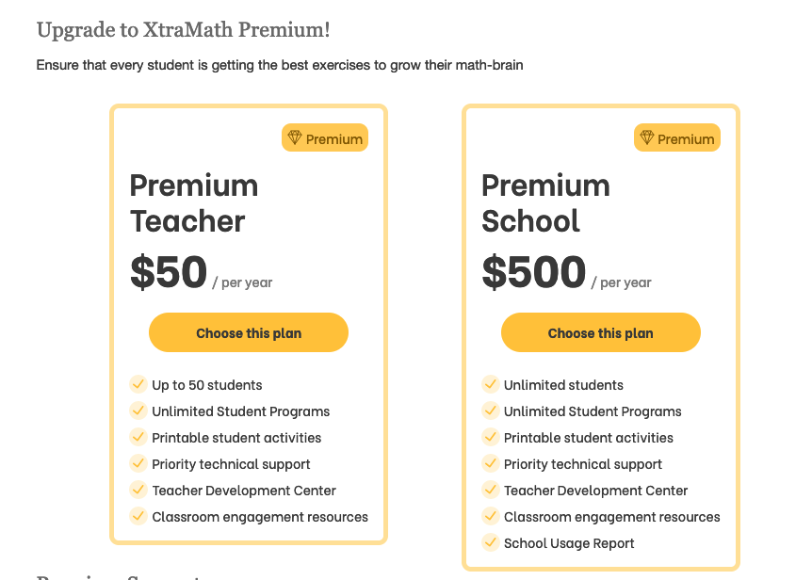Click the diamond icon on Premium School badge

click(647, 138)
